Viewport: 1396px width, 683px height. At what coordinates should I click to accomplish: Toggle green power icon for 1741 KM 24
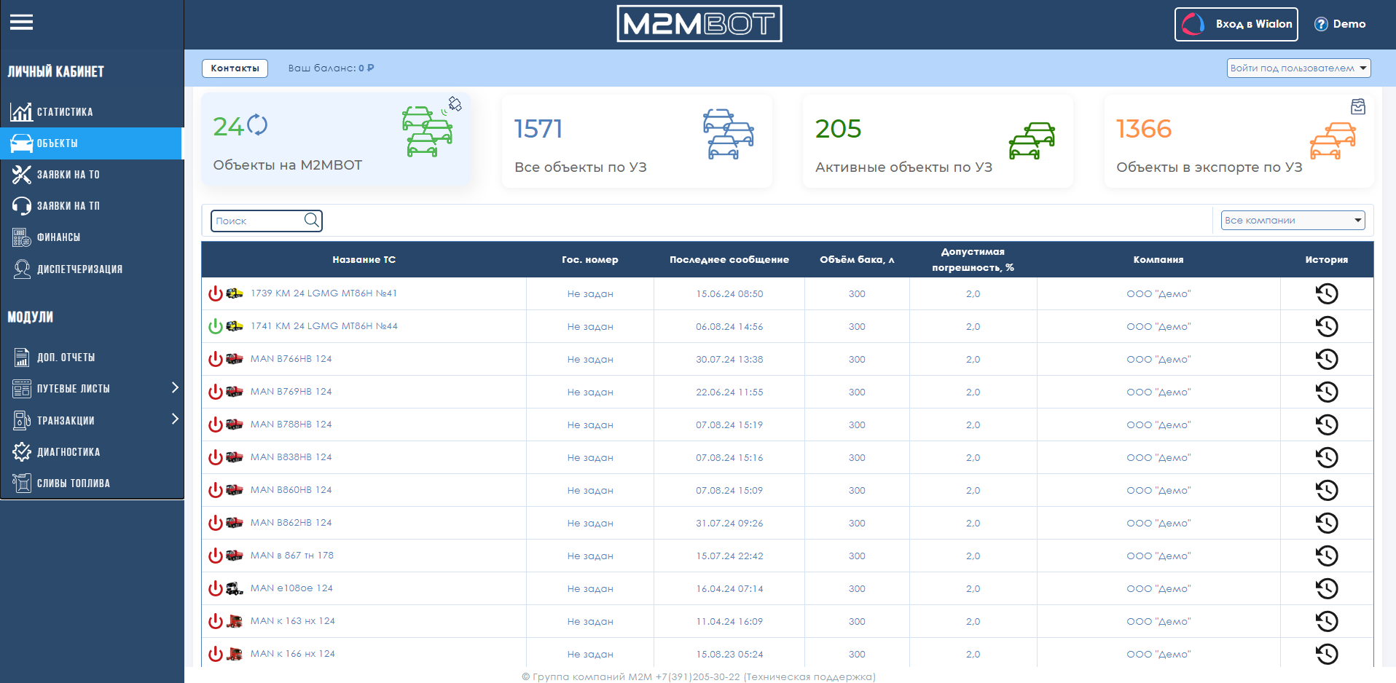(x=215, y=326)
